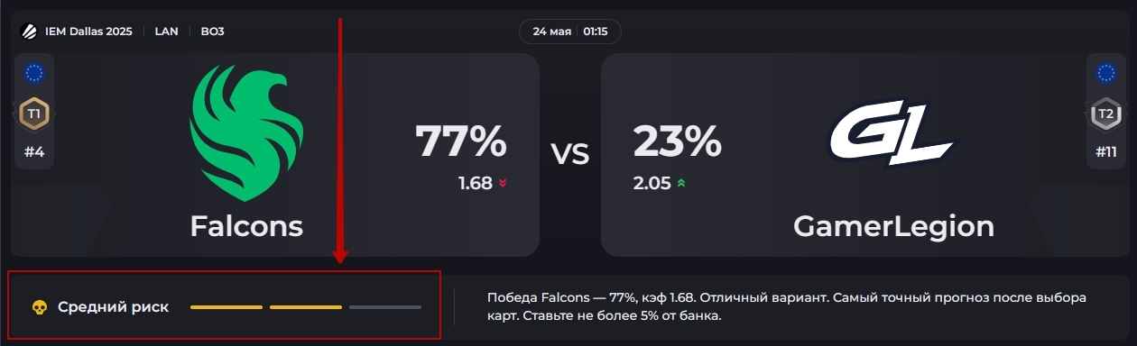Click the EU flag above T2 badge
The height and width of the screenshot is (346, 1137).
(x=1105, y=73)
